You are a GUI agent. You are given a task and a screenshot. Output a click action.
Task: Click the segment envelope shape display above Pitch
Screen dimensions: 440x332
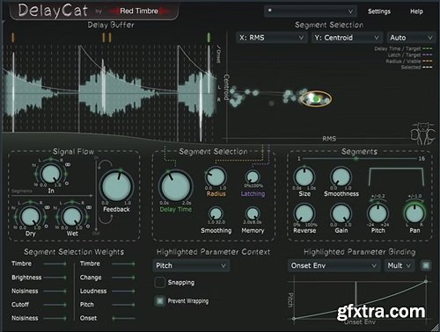pos(396,177)
